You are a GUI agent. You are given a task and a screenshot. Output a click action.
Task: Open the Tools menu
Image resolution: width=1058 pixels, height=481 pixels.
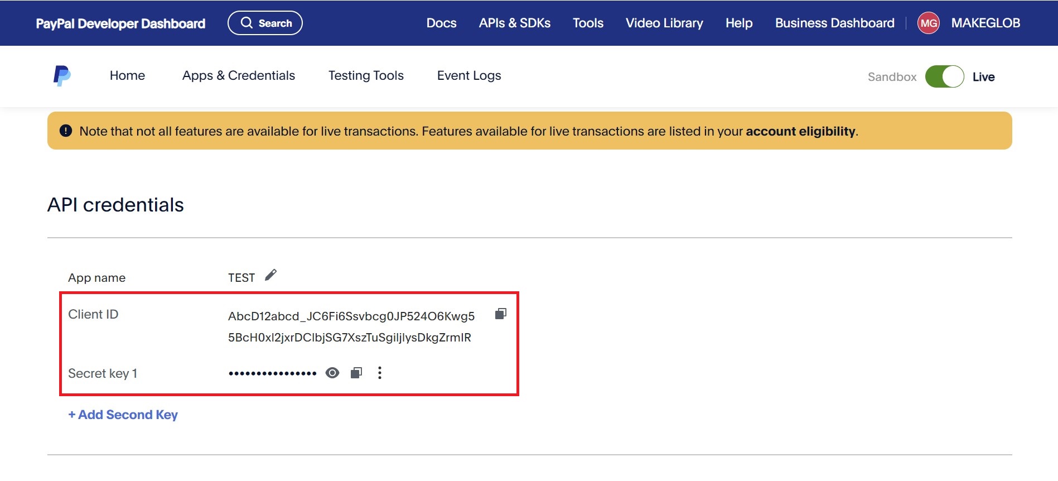[588, 23]
